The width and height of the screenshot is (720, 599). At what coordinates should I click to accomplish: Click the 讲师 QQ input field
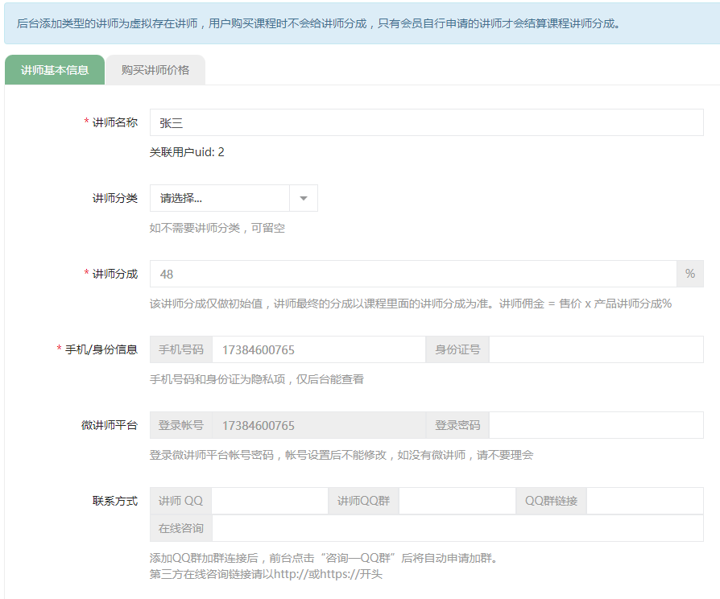(270, 501)
